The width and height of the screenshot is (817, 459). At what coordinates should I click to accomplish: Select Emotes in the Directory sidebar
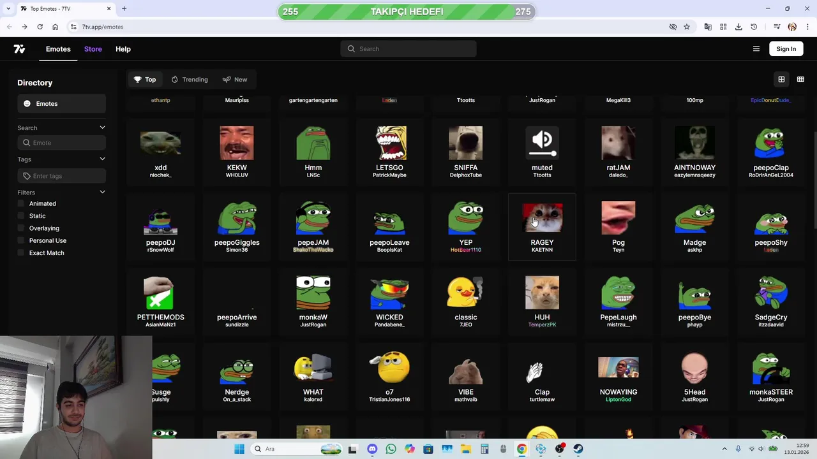pos(61,104)
